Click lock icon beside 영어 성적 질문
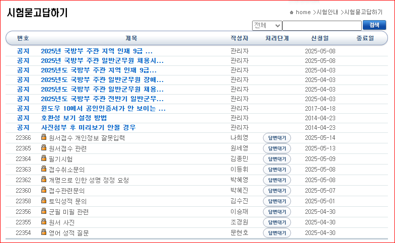 click(44, 232)
